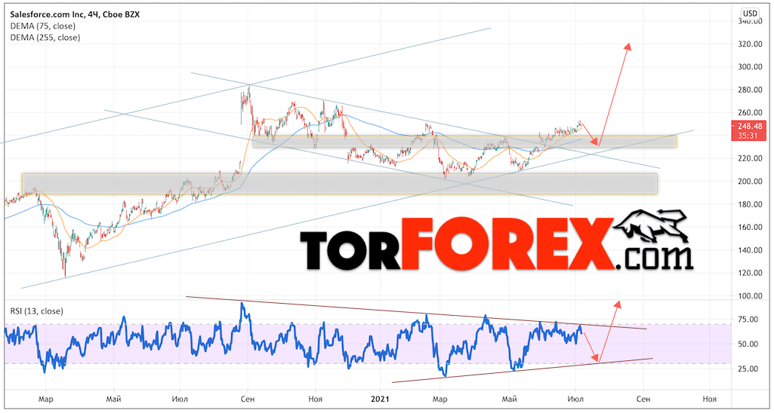Open the DEMA (75, close) indicator legend
Screen dimensions: 774x413
point(44,26)
